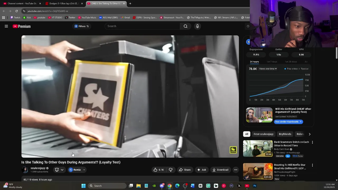Click the Remix button
The width and height of the screenshot is (338, 190).
(x=75, y=170)
